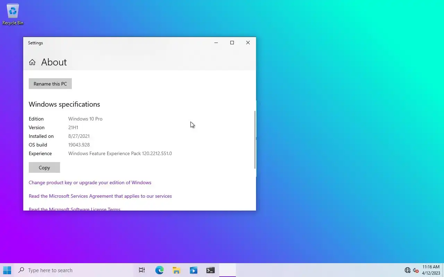444x277 pixels.
Task: Open Task View from taskbar
Action: pyautogui.click(x=142, y=270)
